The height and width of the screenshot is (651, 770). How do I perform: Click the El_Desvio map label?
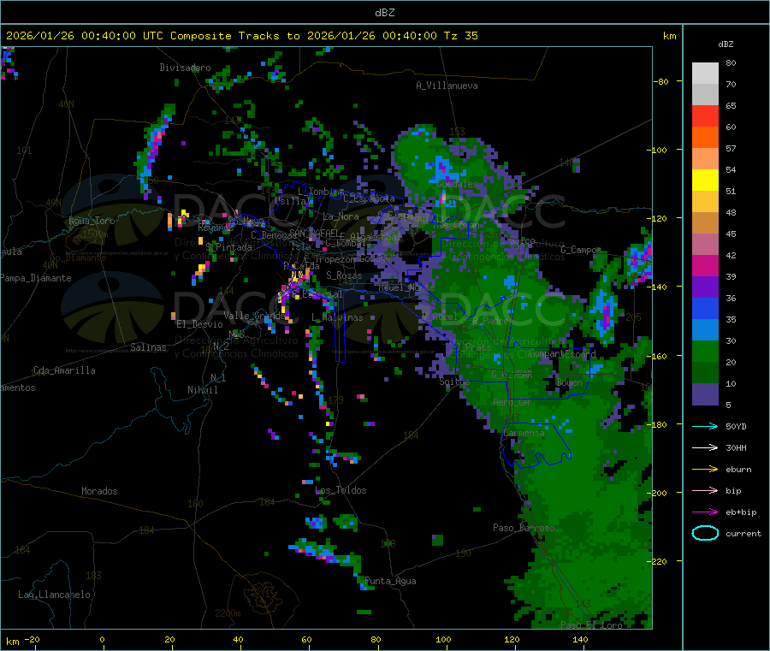coord(200,324)
